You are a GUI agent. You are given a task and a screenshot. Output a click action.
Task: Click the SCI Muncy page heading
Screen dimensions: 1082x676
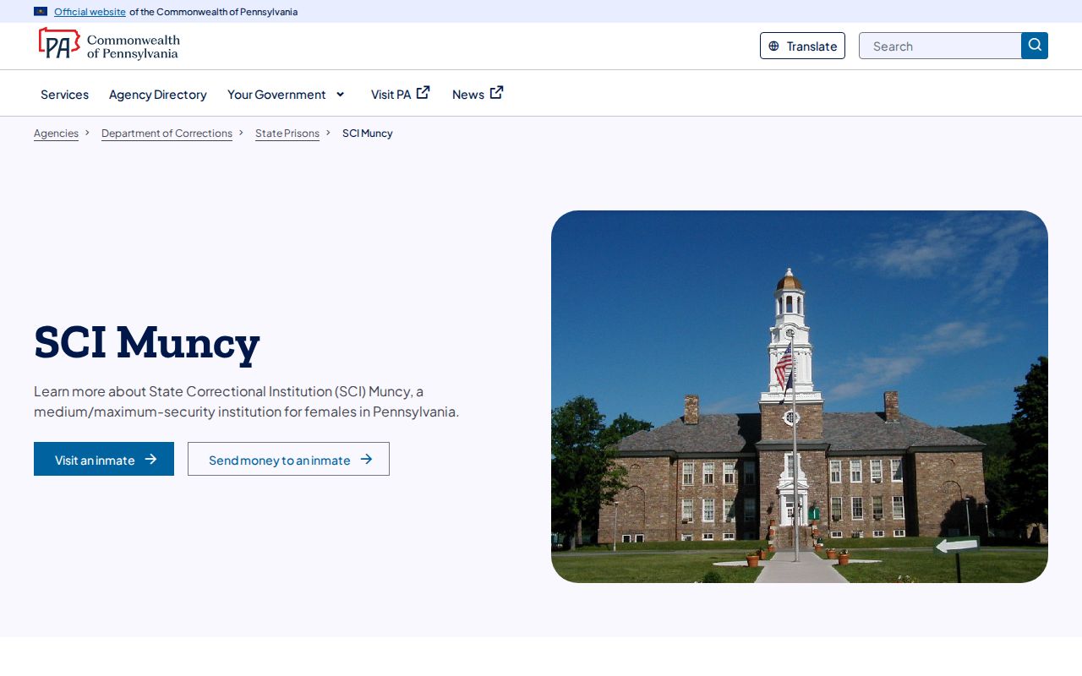tap(147, 342)
